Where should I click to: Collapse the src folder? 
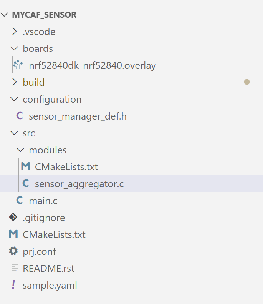pyautogui.click(x=15, y=133)
